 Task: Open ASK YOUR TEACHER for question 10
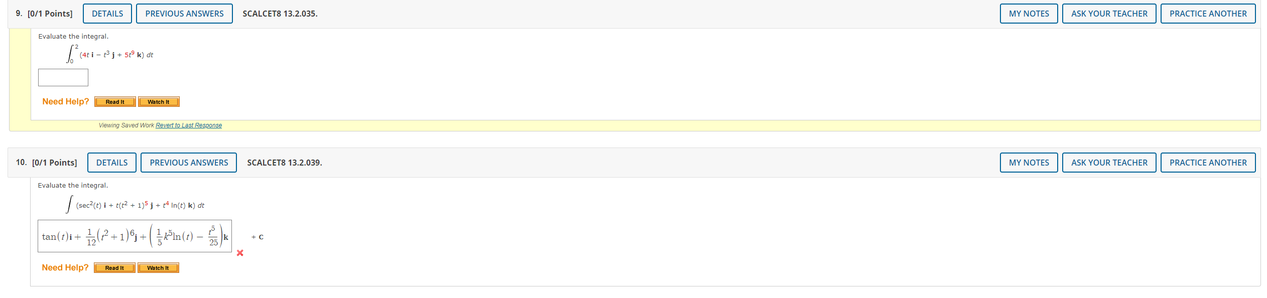[1109, 163]
